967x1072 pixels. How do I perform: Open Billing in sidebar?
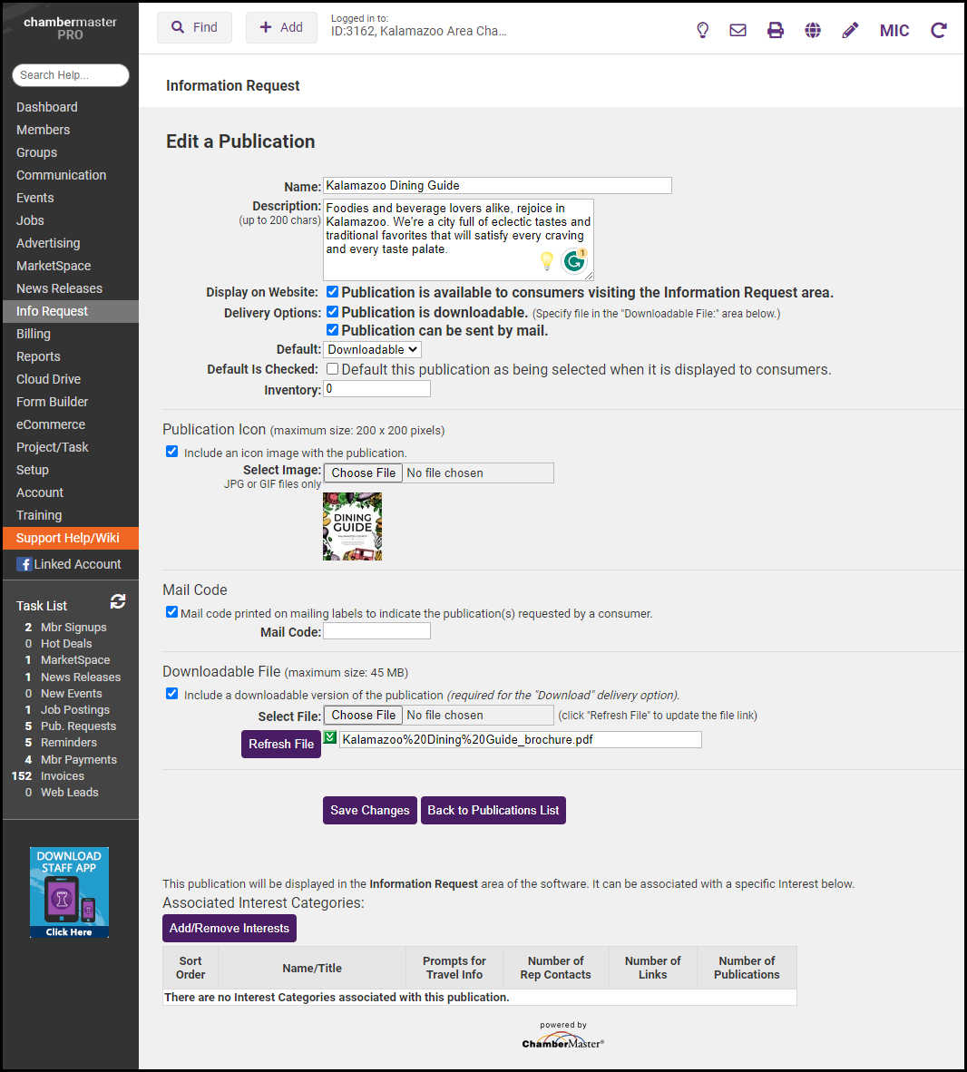34,334
